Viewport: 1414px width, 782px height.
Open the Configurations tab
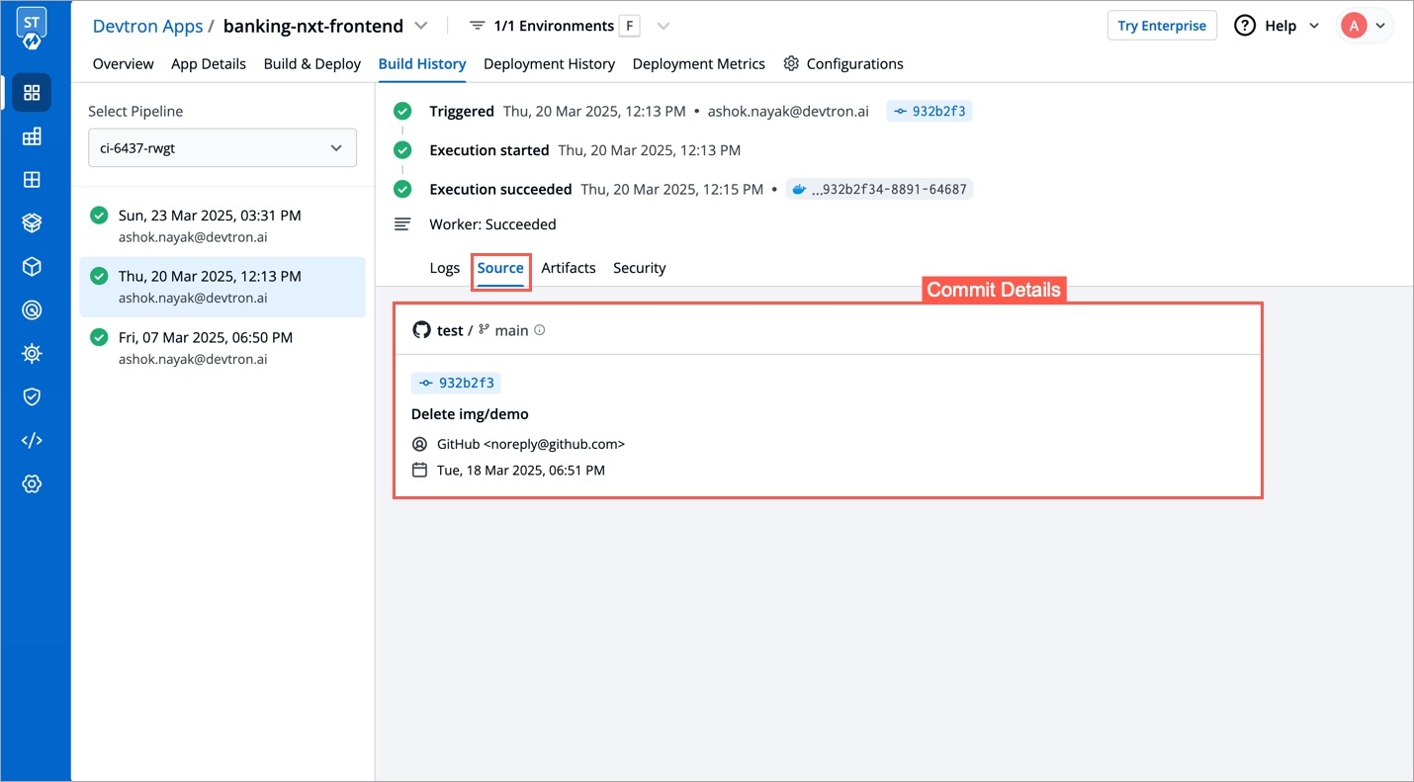(x=843, y=63)
